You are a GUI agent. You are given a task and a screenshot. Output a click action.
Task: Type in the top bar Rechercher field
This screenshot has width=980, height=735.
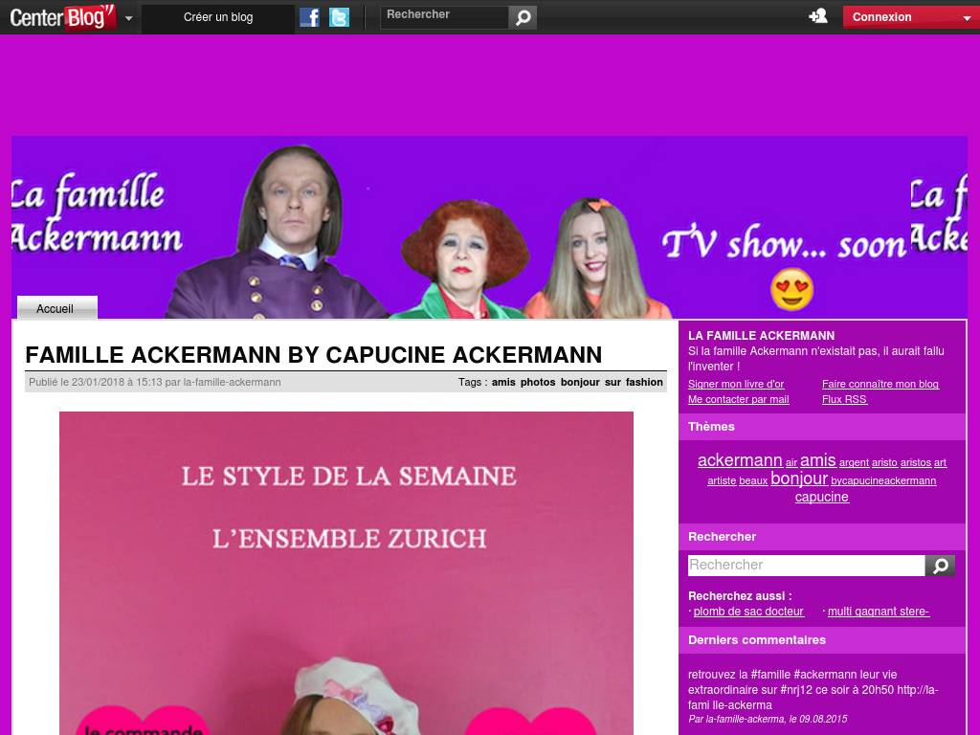click(444, 16)
